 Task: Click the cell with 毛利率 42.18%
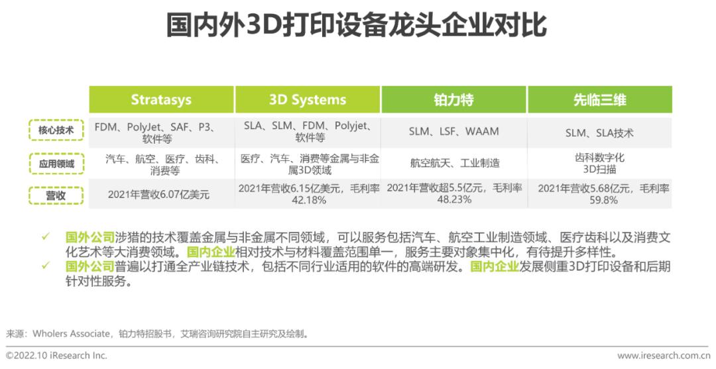click(309, 194)
